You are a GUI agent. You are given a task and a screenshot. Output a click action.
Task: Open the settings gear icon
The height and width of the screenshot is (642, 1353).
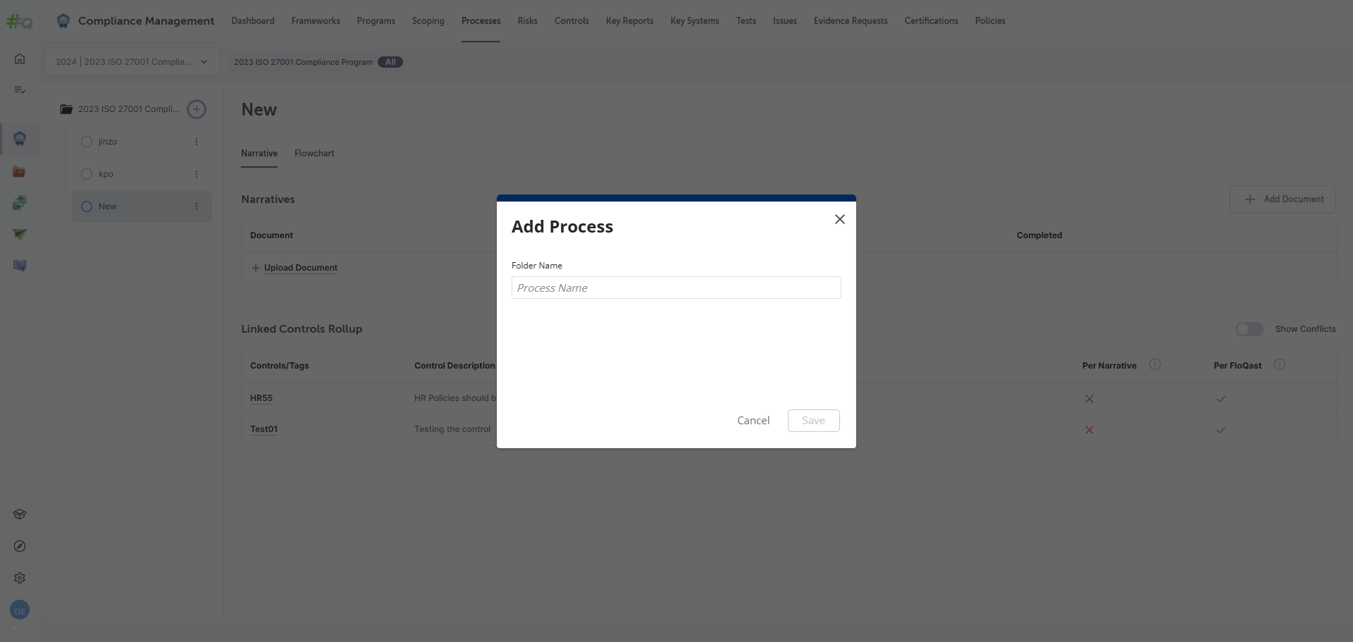20,578
